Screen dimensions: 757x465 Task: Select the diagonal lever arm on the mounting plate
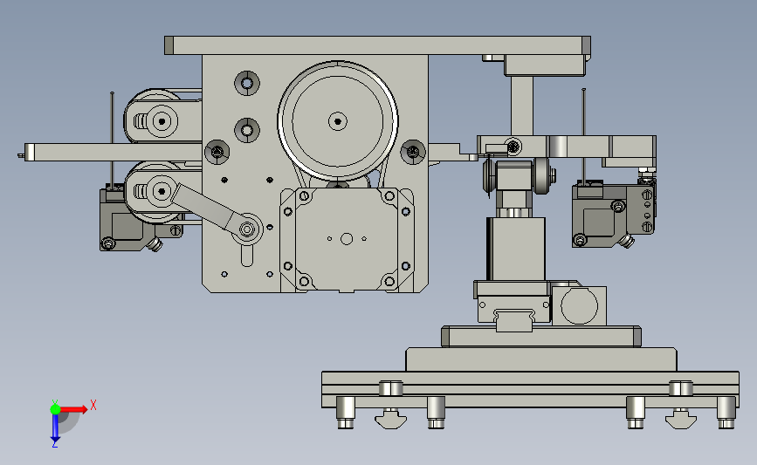point(205,207)
